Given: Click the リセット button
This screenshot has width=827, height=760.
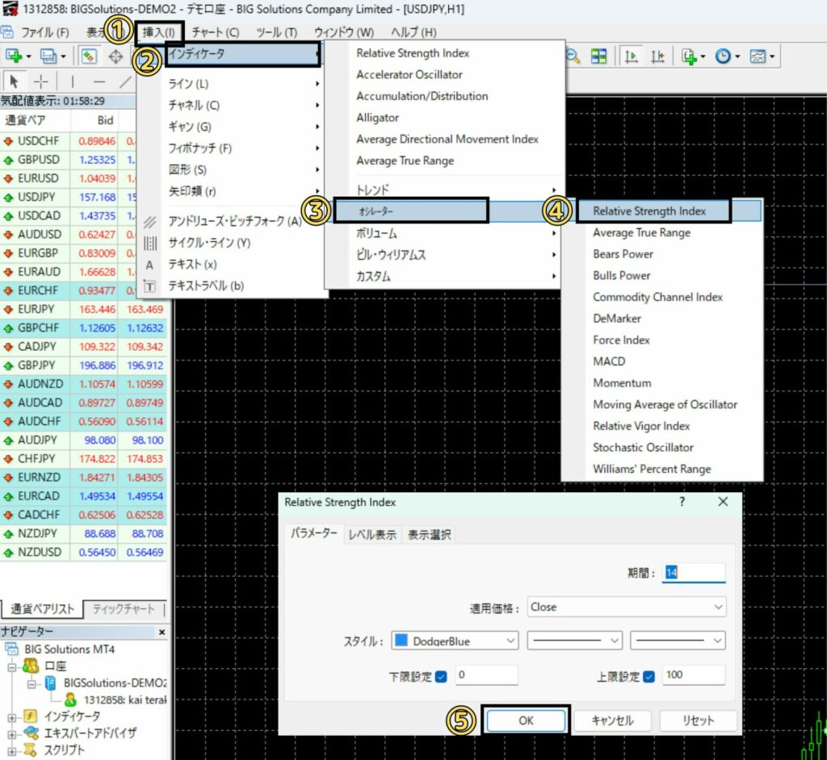Looking at the screenshot, I should coord(699,721).
